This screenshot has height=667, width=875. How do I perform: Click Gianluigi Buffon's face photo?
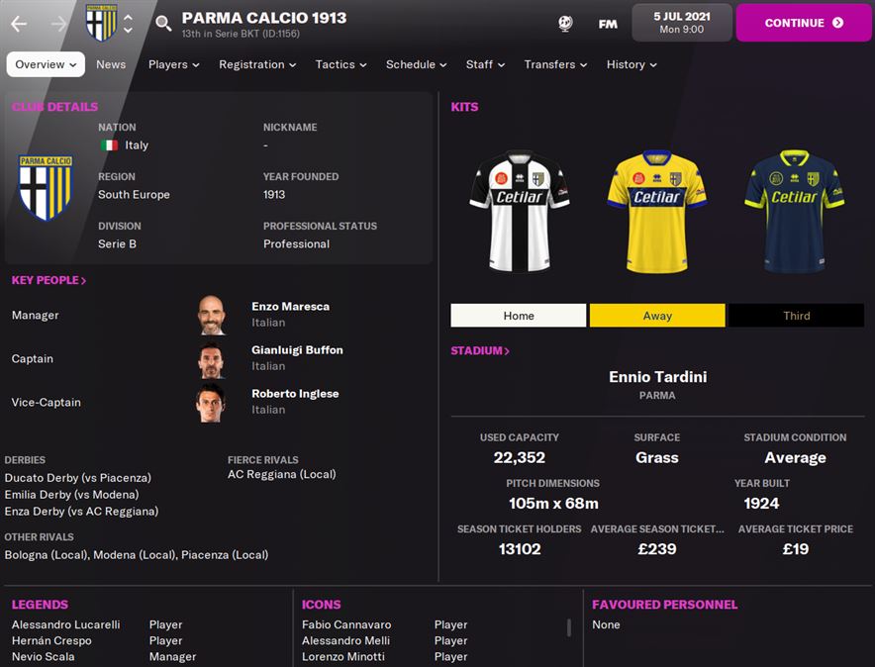[x=212, y=359]
